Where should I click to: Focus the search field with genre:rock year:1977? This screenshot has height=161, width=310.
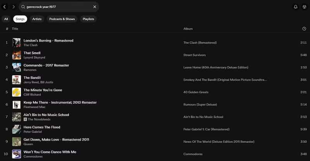(x=59, y=7)
